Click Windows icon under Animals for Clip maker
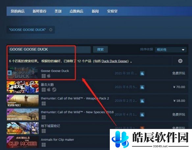 pos(44,145)
